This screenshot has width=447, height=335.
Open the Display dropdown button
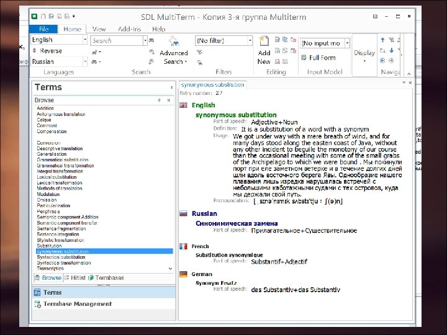364,56
